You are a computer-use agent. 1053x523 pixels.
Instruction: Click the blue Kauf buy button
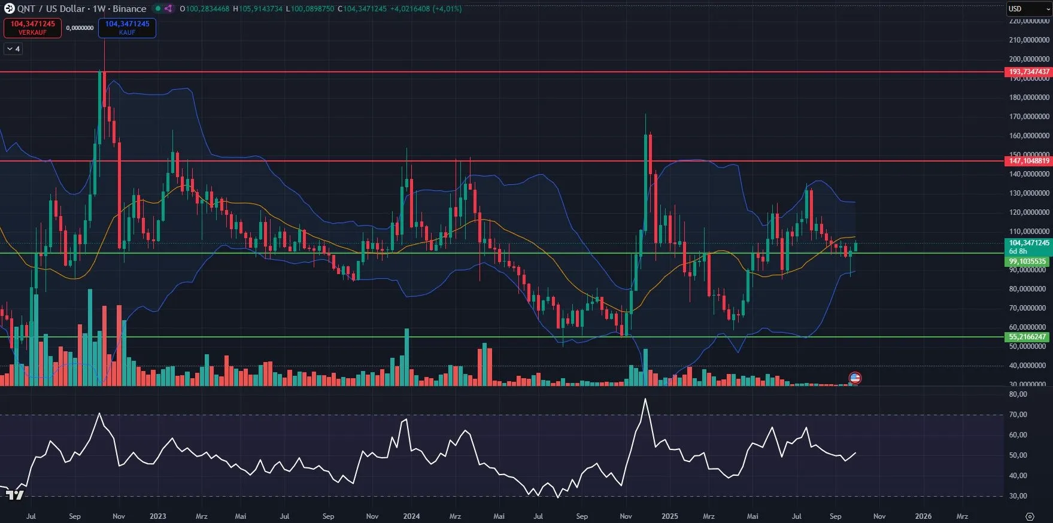click(127, 28)
